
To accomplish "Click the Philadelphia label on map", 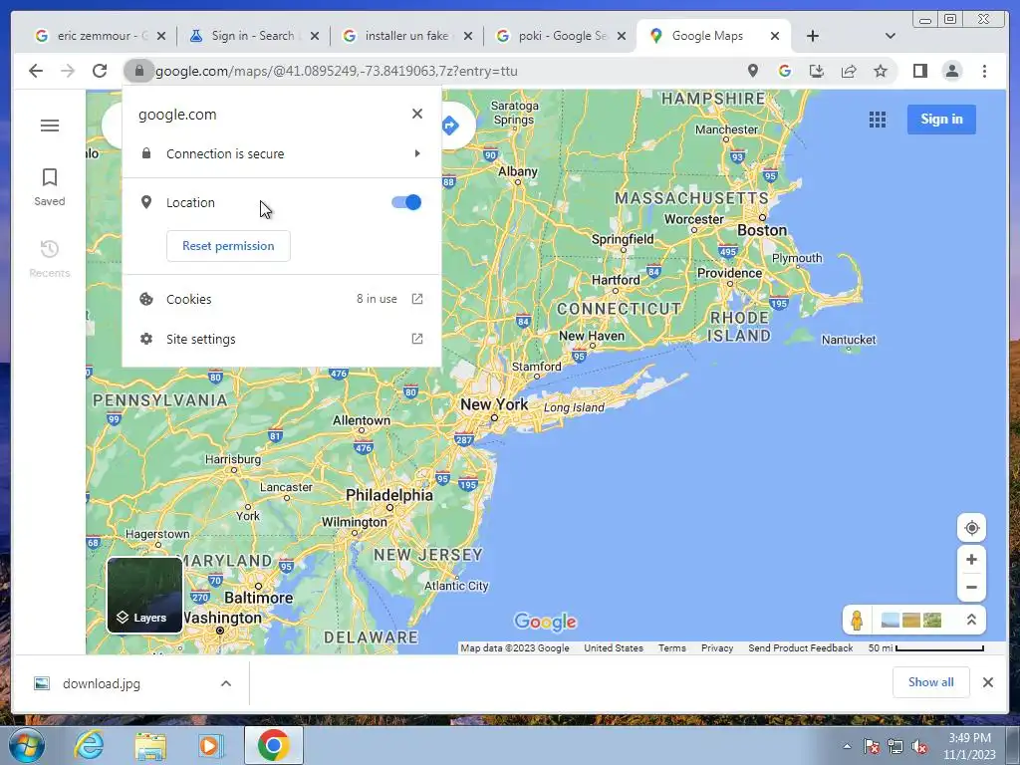I will [x=389, y=495].
